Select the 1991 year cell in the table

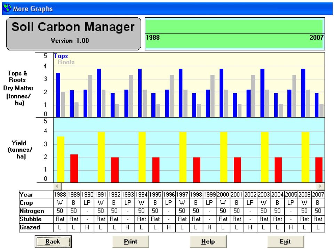point(101,195)
